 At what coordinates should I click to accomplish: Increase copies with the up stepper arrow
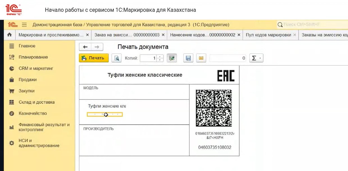(160, 56)
